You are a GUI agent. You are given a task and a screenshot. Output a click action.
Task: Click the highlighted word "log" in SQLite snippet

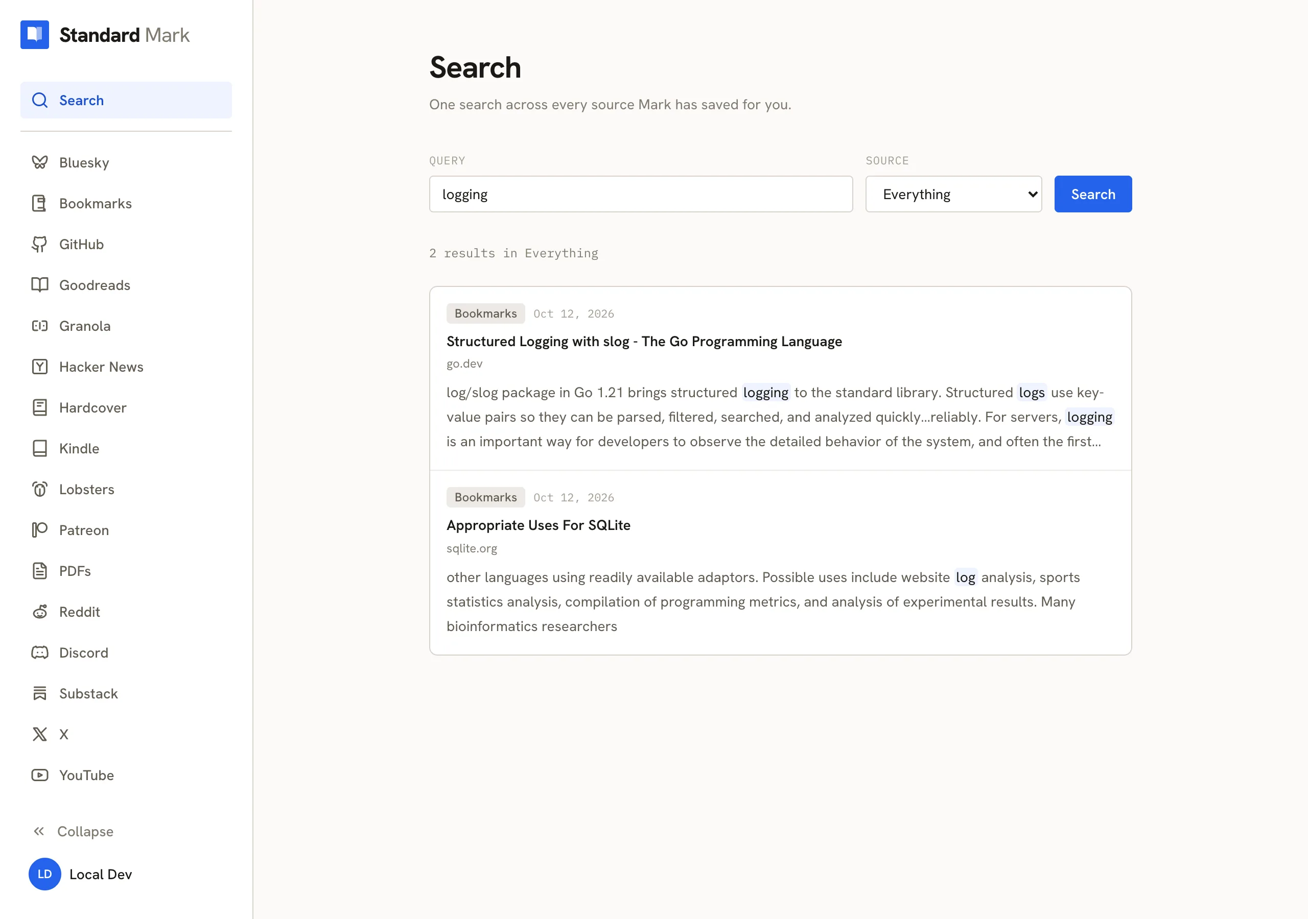click(x=966, y=577)
